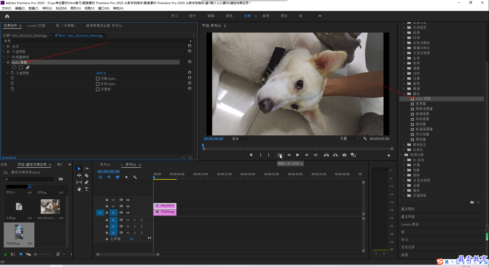Viewport: 489px width, 267px height.
Task: Create ellipse mask for Alpha 调整
Action: tap(14, 68)
